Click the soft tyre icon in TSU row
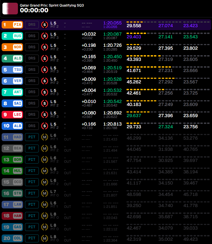This screenshot has height=244, width=212. click(x=45, y=70)
